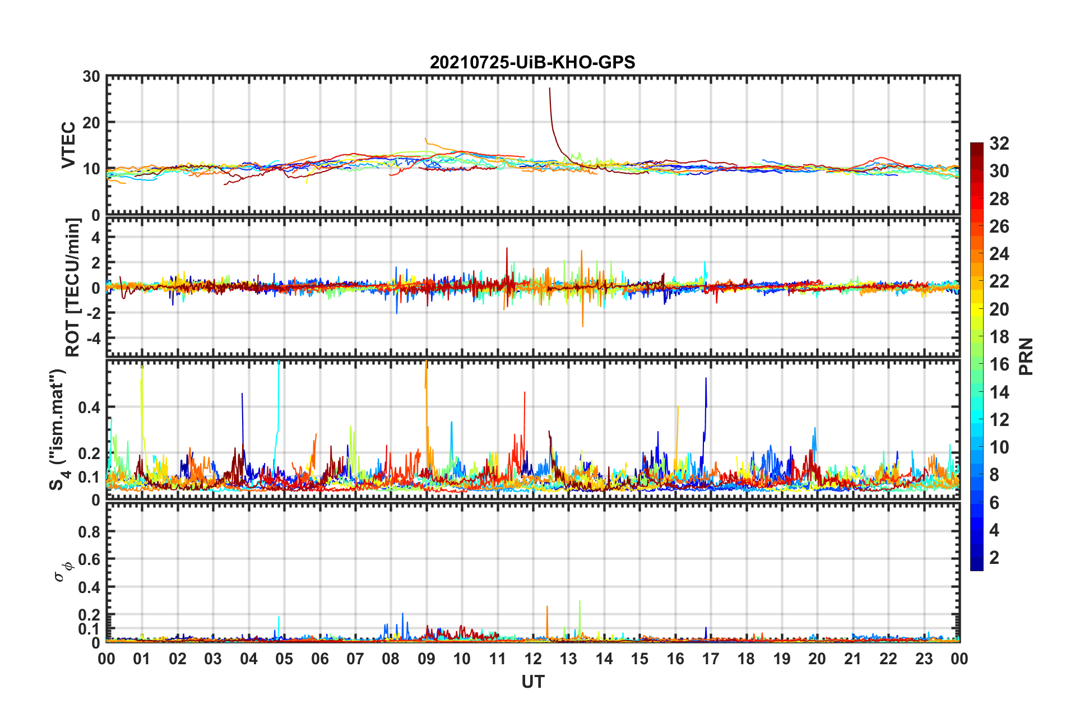Click colorbar tick label 14
Viewport: 1066px width, 713px height.
coord(999,392)
